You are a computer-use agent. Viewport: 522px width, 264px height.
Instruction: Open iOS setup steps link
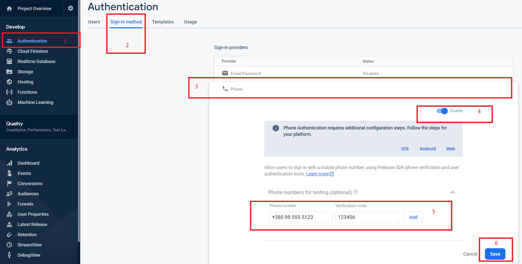(x=405, y=149)
